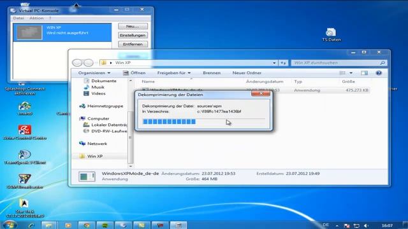This screenshot has height=229, width=408.
Task: Click the navigation pane scrollbar down arrow
Action: [x=131, y=166]
